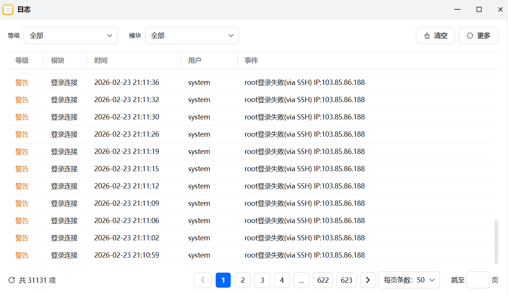Click the ellipsis in the pagination bar
This screenshot has width=508, height=294.
coord(301,280)
